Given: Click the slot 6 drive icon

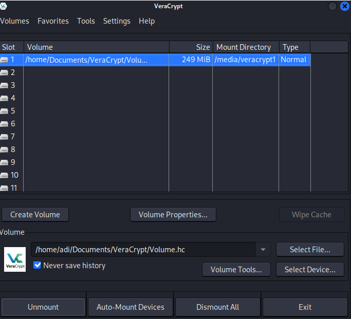Looking at the screenshot, I should pyautogui.click(x=4, y=124).
